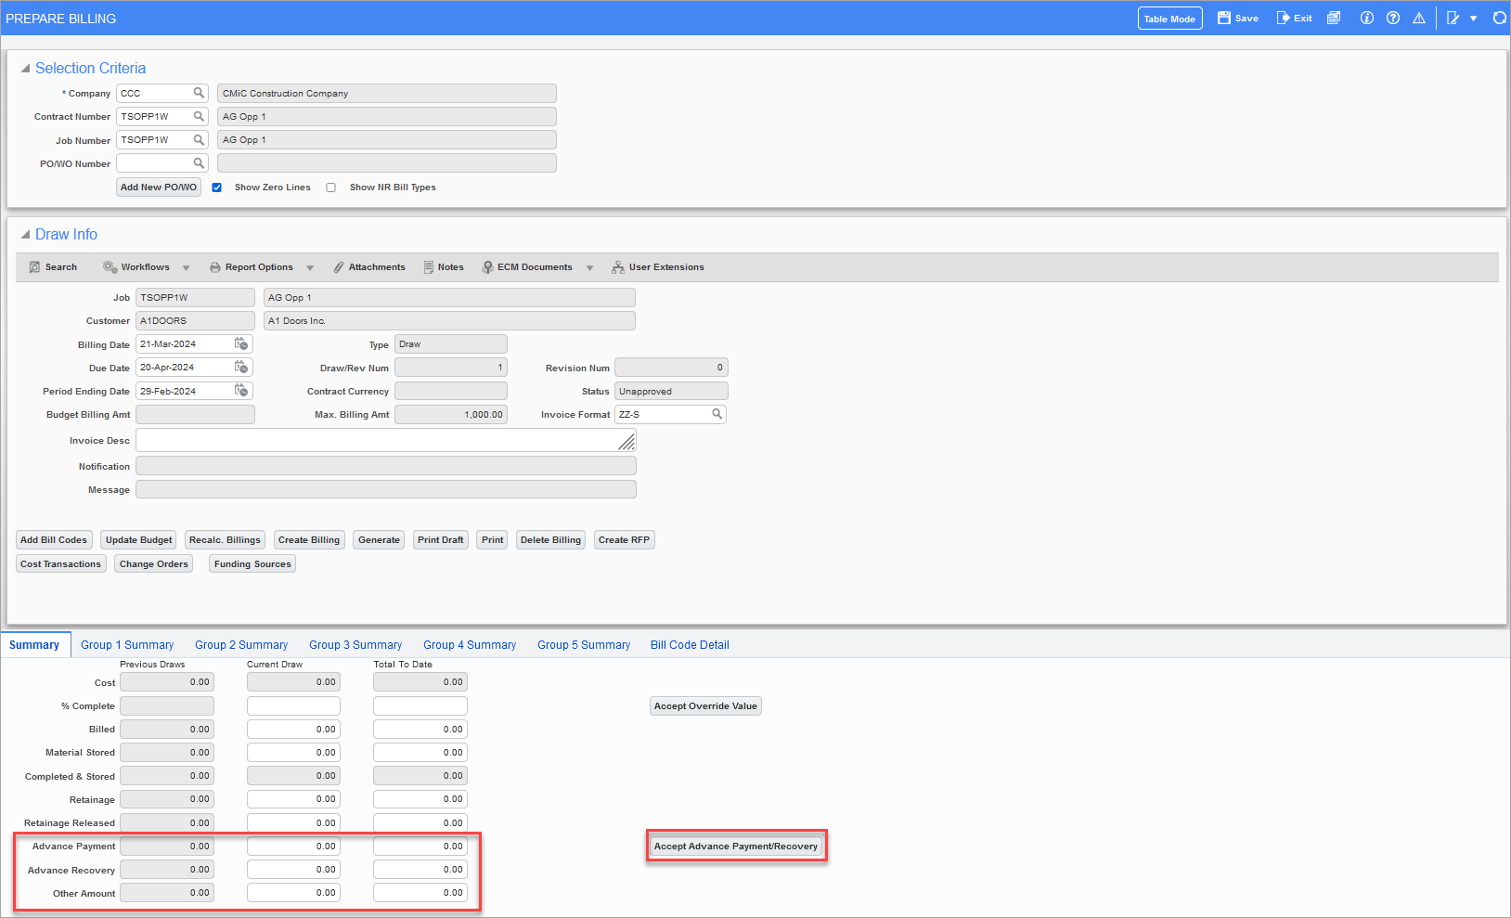
Task: Click the Total To Date Other Amount field
Action: 420,893
